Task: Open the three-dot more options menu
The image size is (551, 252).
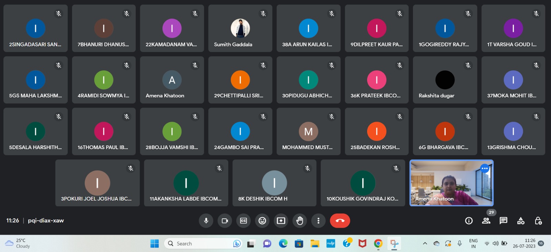Action: 318,221
